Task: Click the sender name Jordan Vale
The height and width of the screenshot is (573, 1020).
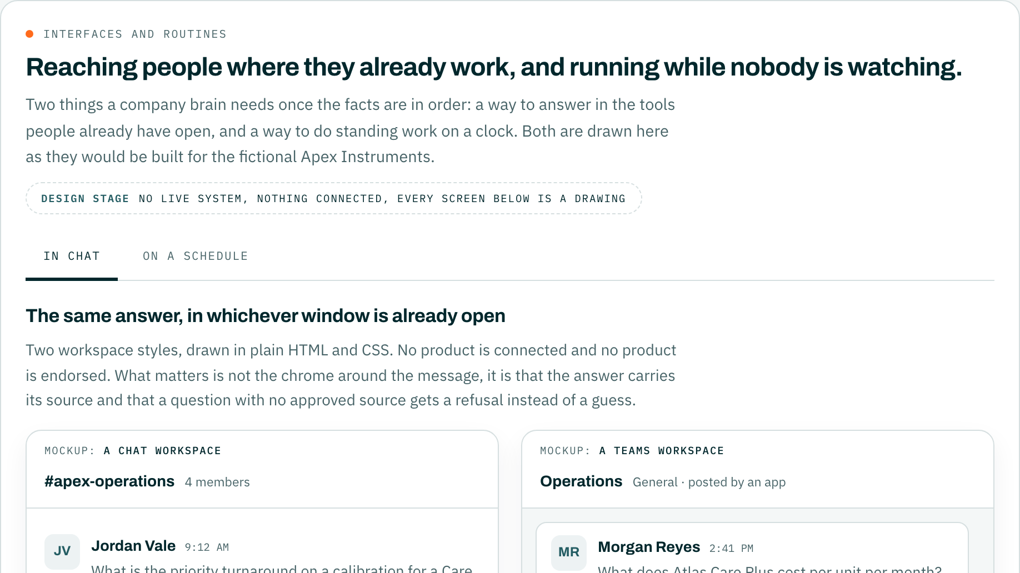Action: (133, 546)
